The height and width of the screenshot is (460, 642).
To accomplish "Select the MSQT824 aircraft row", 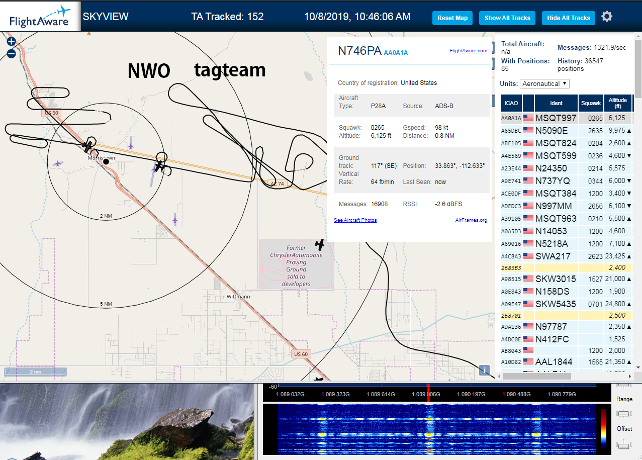I will click(x=567, y=143).
